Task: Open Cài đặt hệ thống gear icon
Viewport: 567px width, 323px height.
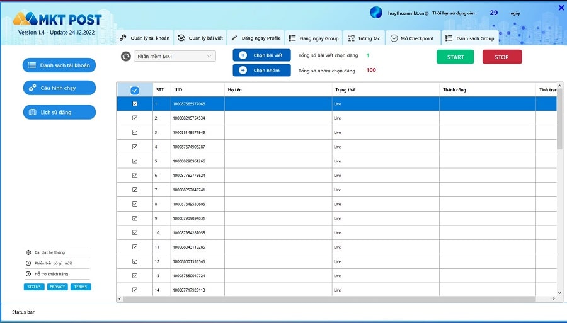Action: (28, 252)
